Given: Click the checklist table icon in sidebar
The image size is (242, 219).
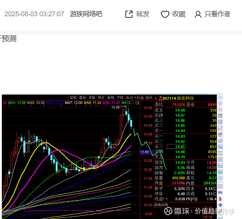Looking at the screenshot, I should coord(220,116).
